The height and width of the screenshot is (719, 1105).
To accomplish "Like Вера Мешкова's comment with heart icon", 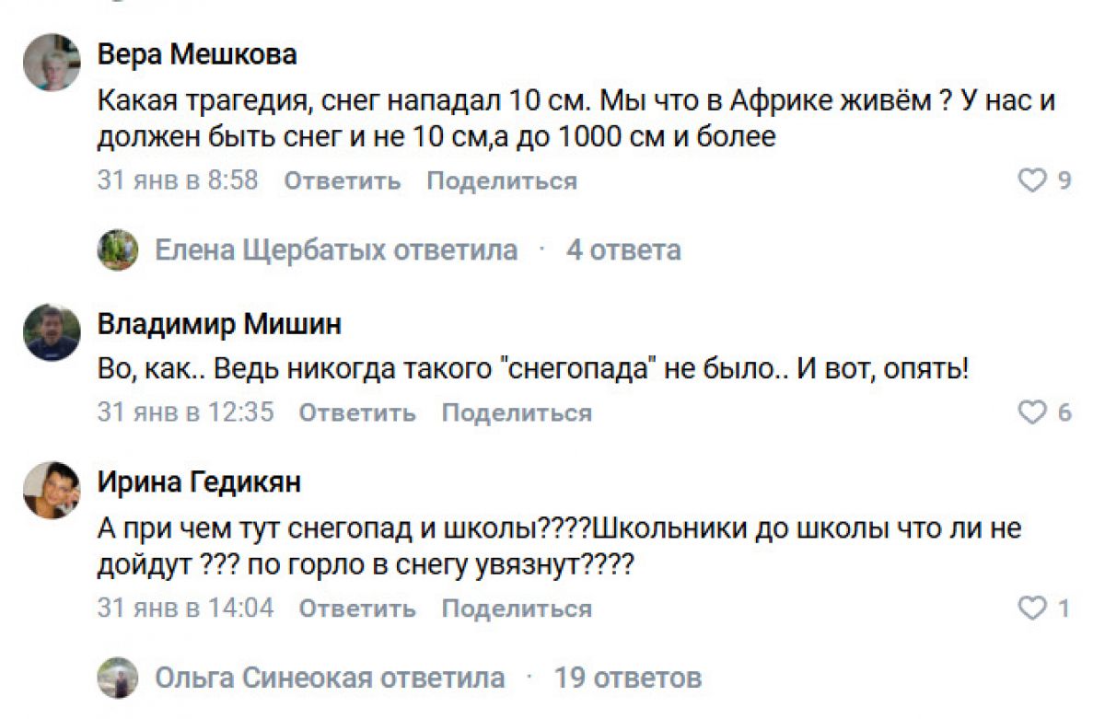I will point(1032,180).
